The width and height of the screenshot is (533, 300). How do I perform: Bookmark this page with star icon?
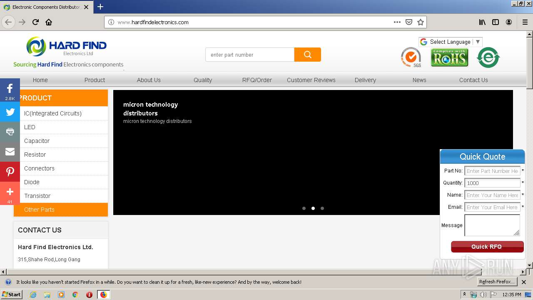421,22
